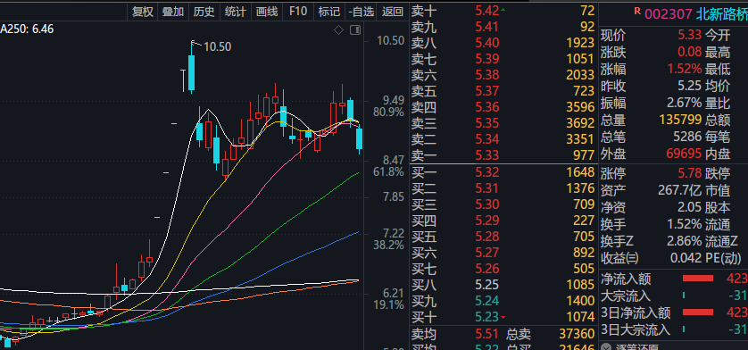The width and height of the screenshot is (748, 350).
Task: Click the diamond icon above chart
Action: point(338,30)
